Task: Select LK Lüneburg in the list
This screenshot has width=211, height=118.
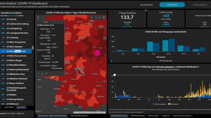Action: tap(16, 37)
